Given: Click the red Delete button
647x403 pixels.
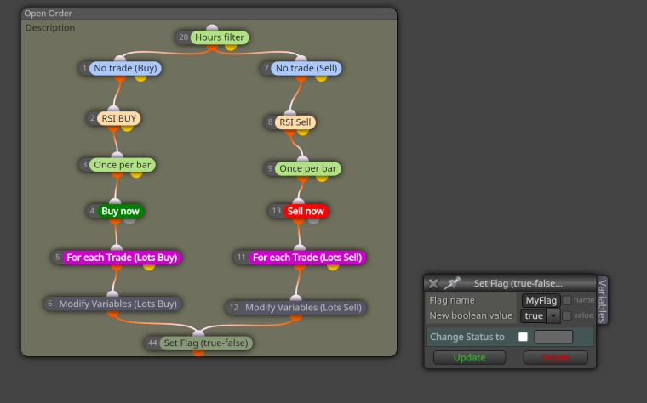Looking at the screenshot, I should click(555, 357).
